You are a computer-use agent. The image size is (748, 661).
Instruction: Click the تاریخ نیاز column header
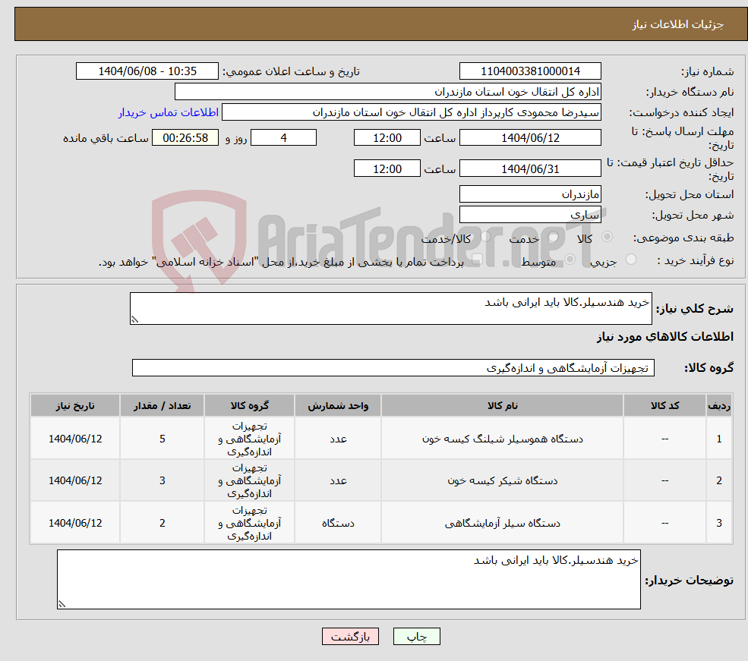click(x=75, y=405)
